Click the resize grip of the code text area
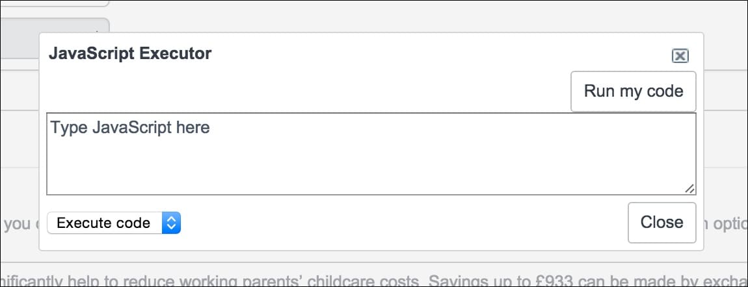 coord(689,188)
